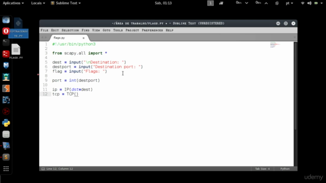Open the View menu
326x183 pixels.
pos(96,30)
